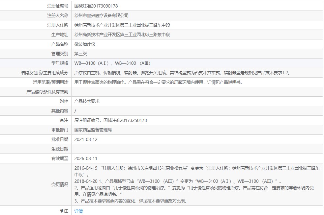The width and height of the screenshot is (324, 215).
Task: Click the 注册证编号 label
Action: [x=58, y=6]
